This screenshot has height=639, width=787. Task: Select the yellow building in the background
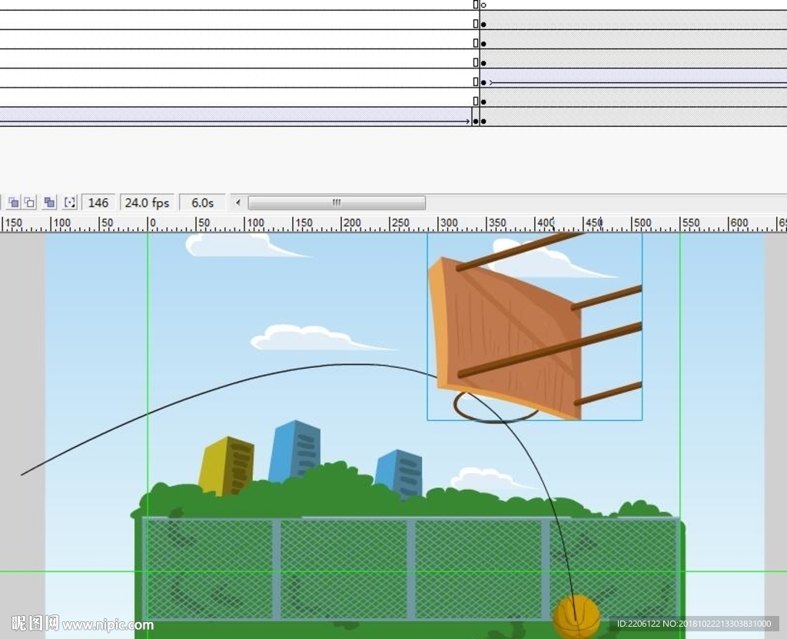(227, 466)
